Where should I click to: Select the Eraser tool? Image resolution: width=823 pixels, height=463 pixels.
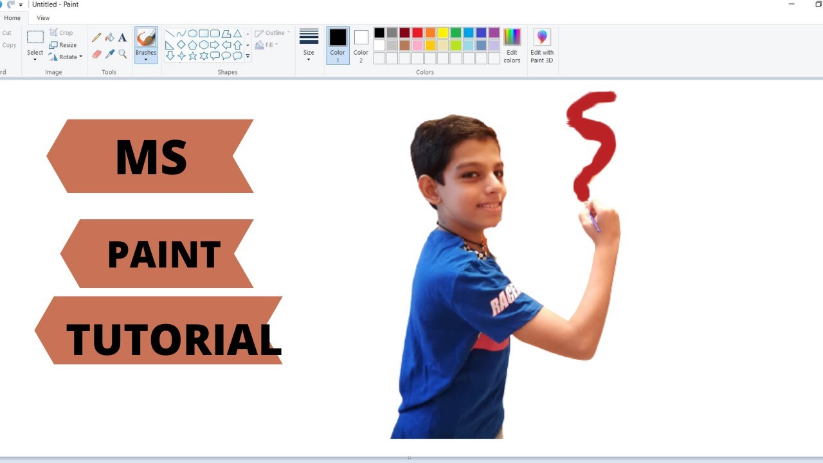click(96, 54)
